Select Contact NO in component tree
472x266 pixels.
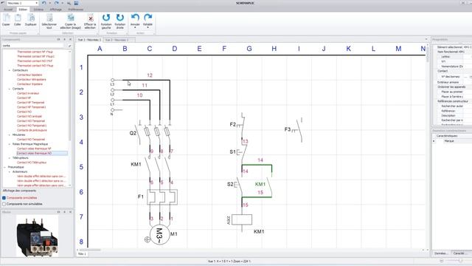tap(24, 112)
